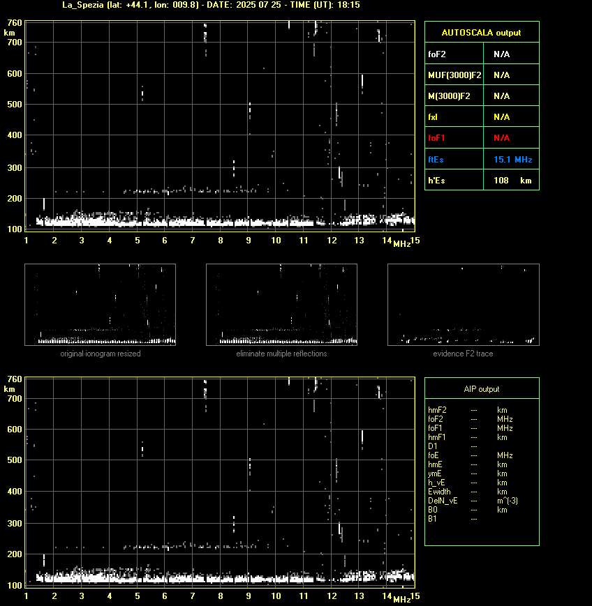The width and height of the screenshot is (592, 606).
Task: Open the evidence F2 trace thumbnail
Action: 464,305
